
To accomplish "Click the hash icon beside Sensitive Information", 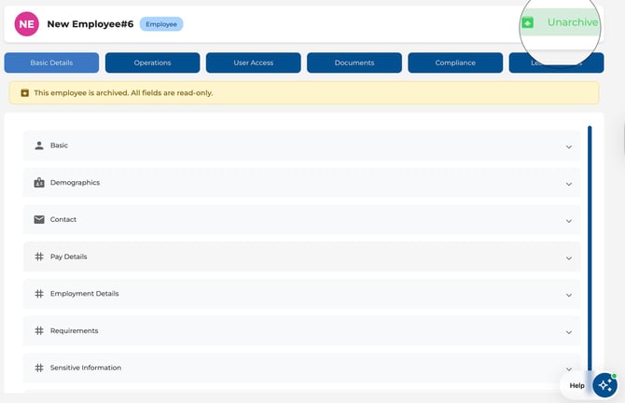I will click(39, 368).
